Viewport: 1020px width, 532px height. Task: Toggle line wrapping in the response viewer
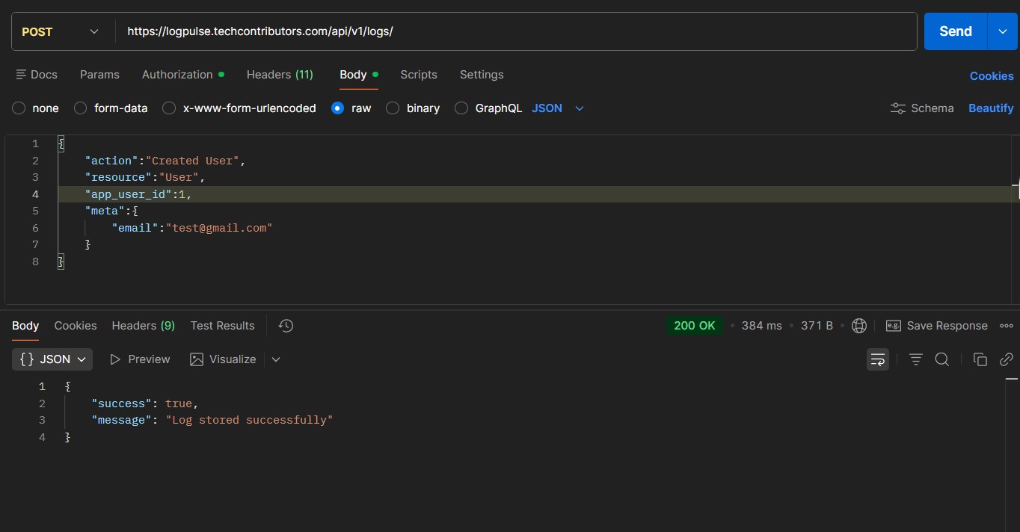[877, 359]
